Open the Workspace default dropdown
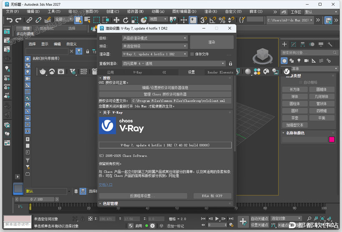 pos(321,12)
